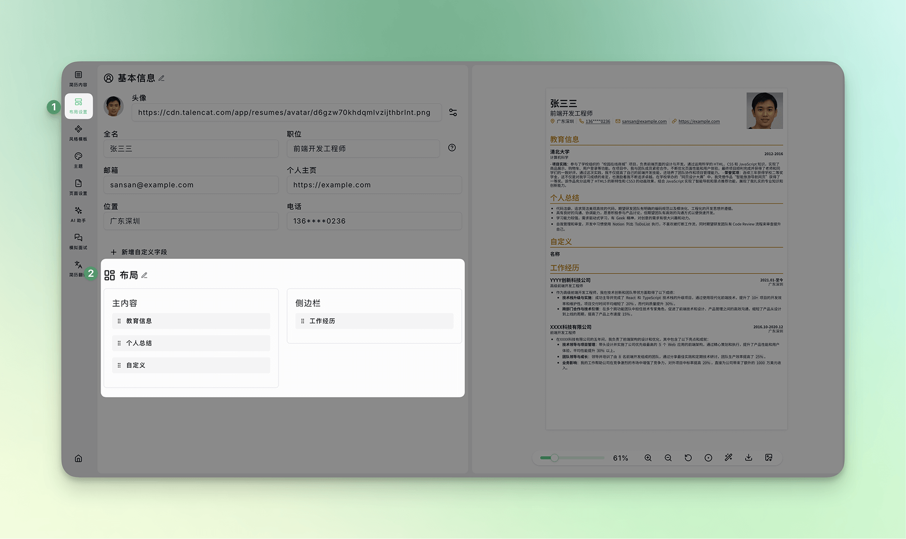Click the zoom in magnifier icon

coord(648,458)
